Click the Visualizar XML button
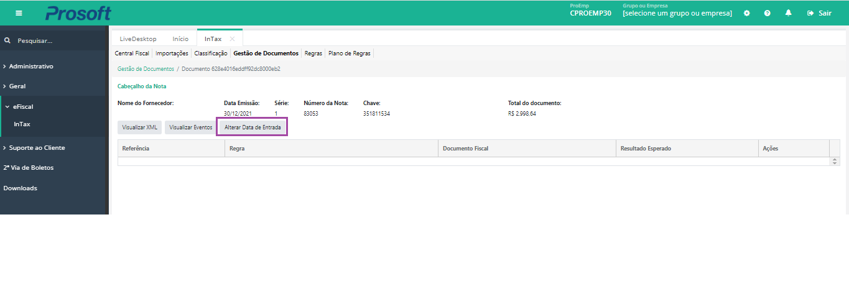The image size is (849, 286). pyautogui.click(x=139, y=127)
